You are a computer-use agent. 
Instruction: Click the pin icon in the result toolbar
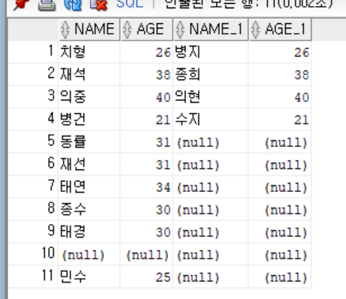pyautogui.click(x=21, y=4)
